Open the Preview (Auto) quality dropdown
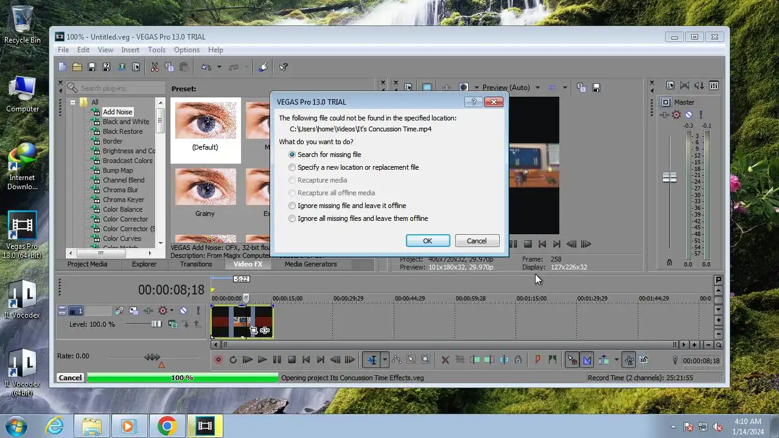Image resolution: width=779 pixels, height=438 pixels. [x=537, y=88]
